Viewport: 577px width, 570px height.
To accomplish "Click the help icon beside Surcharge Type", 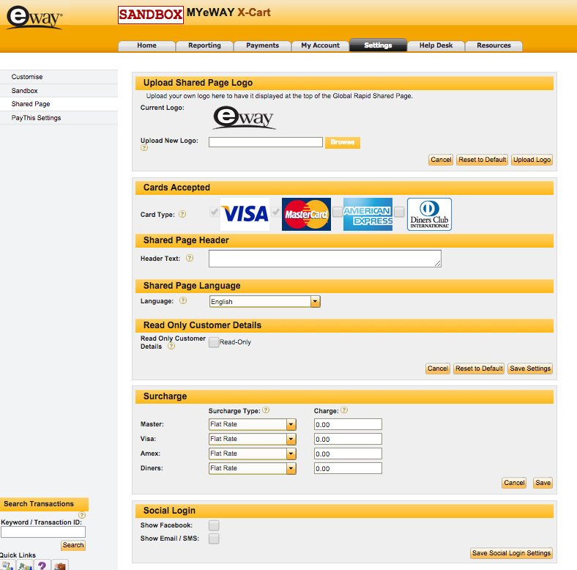I will coord(266,410).
